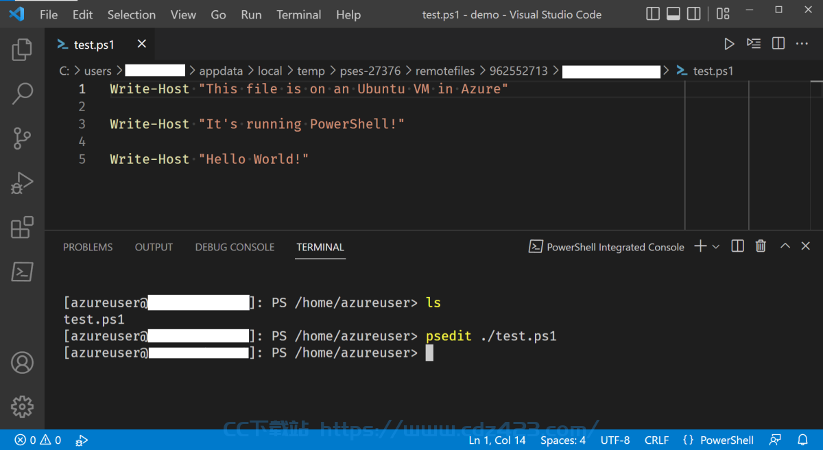Change file encoding UTF-8

pos(615,440)
